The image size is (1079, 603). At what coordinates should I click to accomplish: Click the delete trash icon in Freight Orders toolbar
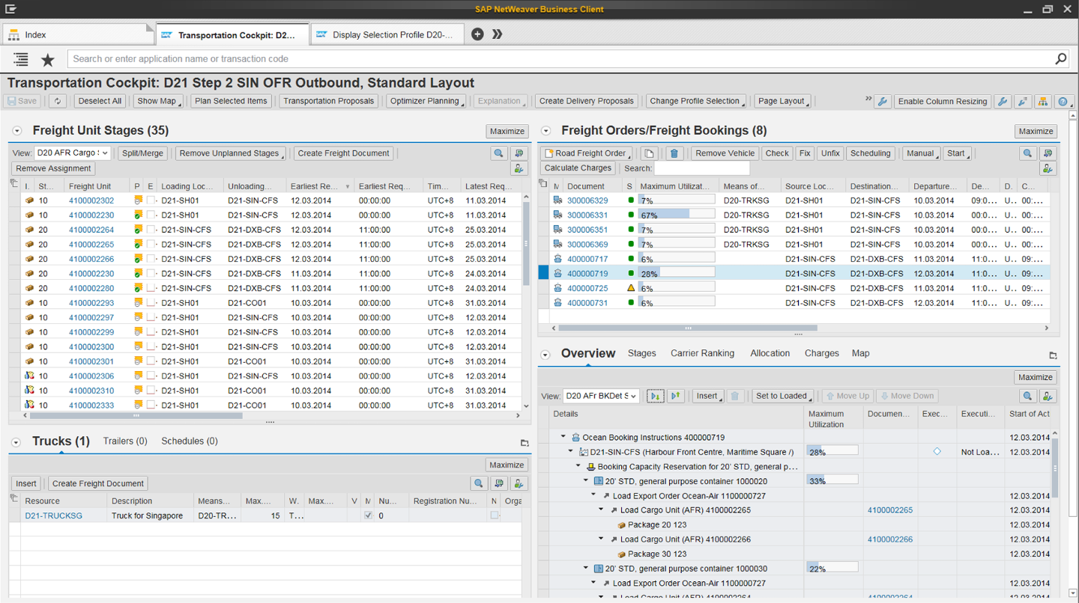tap(674, 153)
